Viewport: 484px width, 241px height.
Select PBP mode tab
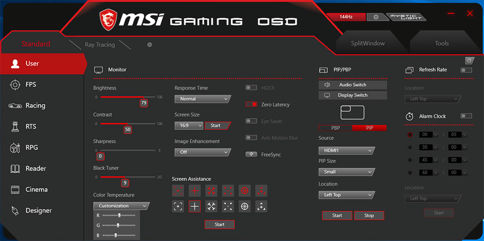336,128
